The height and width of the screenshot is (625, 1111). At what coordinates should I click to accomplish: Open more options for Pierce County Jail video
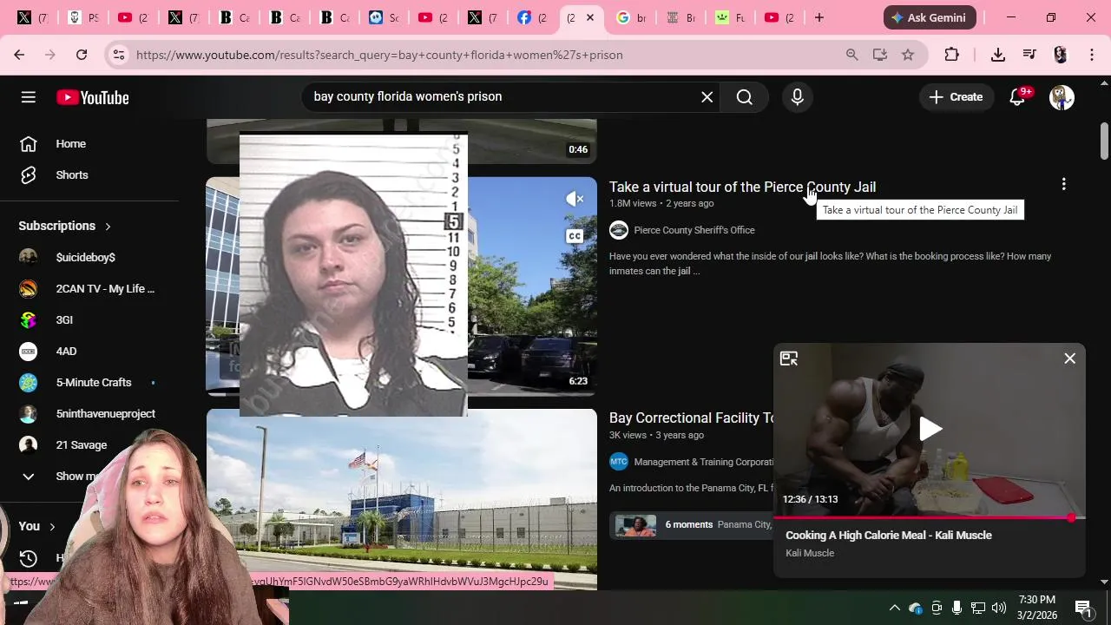(x=1063, y=184)
